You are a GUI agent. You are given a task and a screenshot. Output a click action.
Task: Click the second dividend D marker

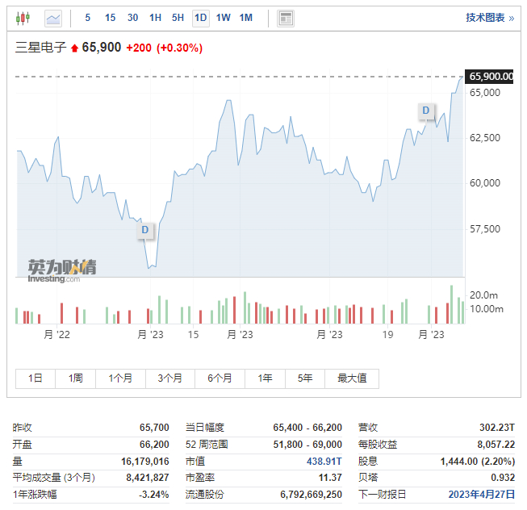[x=426, y=111]
